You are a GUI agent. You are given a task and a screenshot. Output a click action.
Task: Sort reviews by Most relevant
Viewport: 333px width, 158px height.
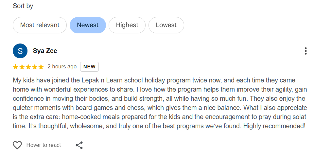click(40, 25)
